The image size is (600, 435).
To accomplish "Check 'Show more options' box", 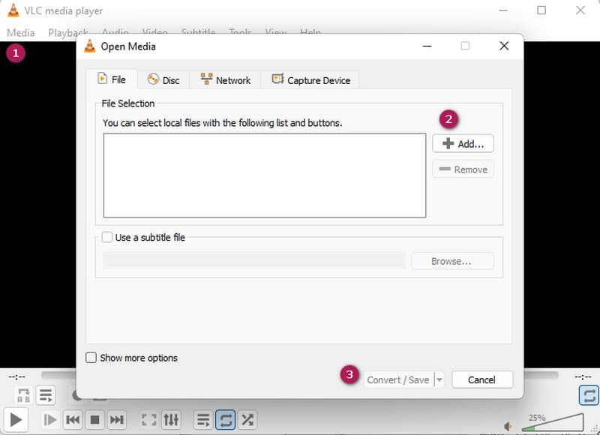I will [91, 358].
